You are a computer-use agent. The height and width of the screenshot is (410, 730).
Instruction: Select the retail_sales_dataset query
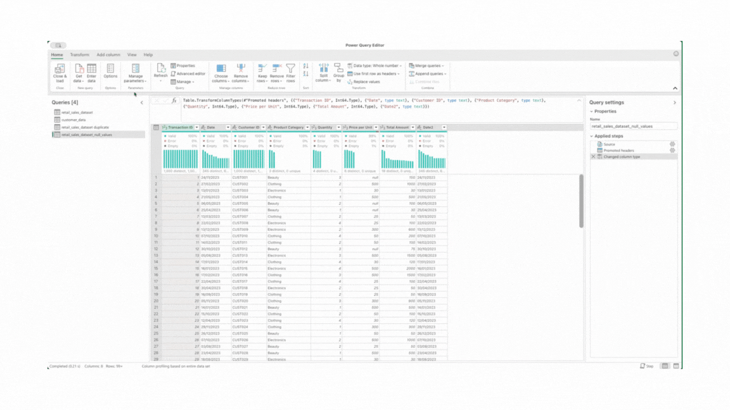[x=98, y=113]
